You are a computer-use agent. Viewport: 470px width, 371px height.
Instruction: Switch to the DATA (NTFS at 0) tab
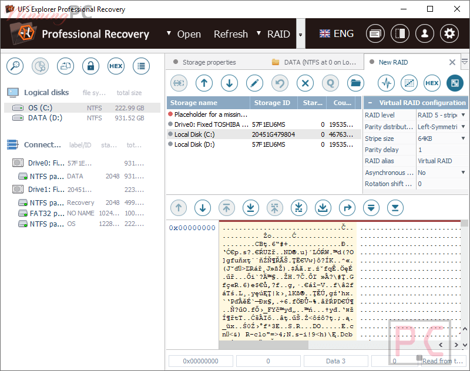314,62
